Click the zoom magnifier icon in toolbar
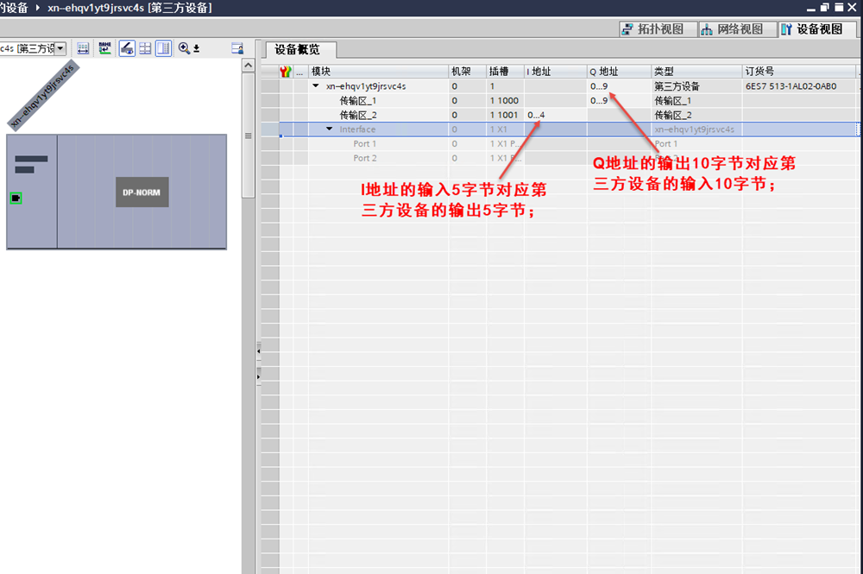 pyautogui.click(x=184, y=48)
